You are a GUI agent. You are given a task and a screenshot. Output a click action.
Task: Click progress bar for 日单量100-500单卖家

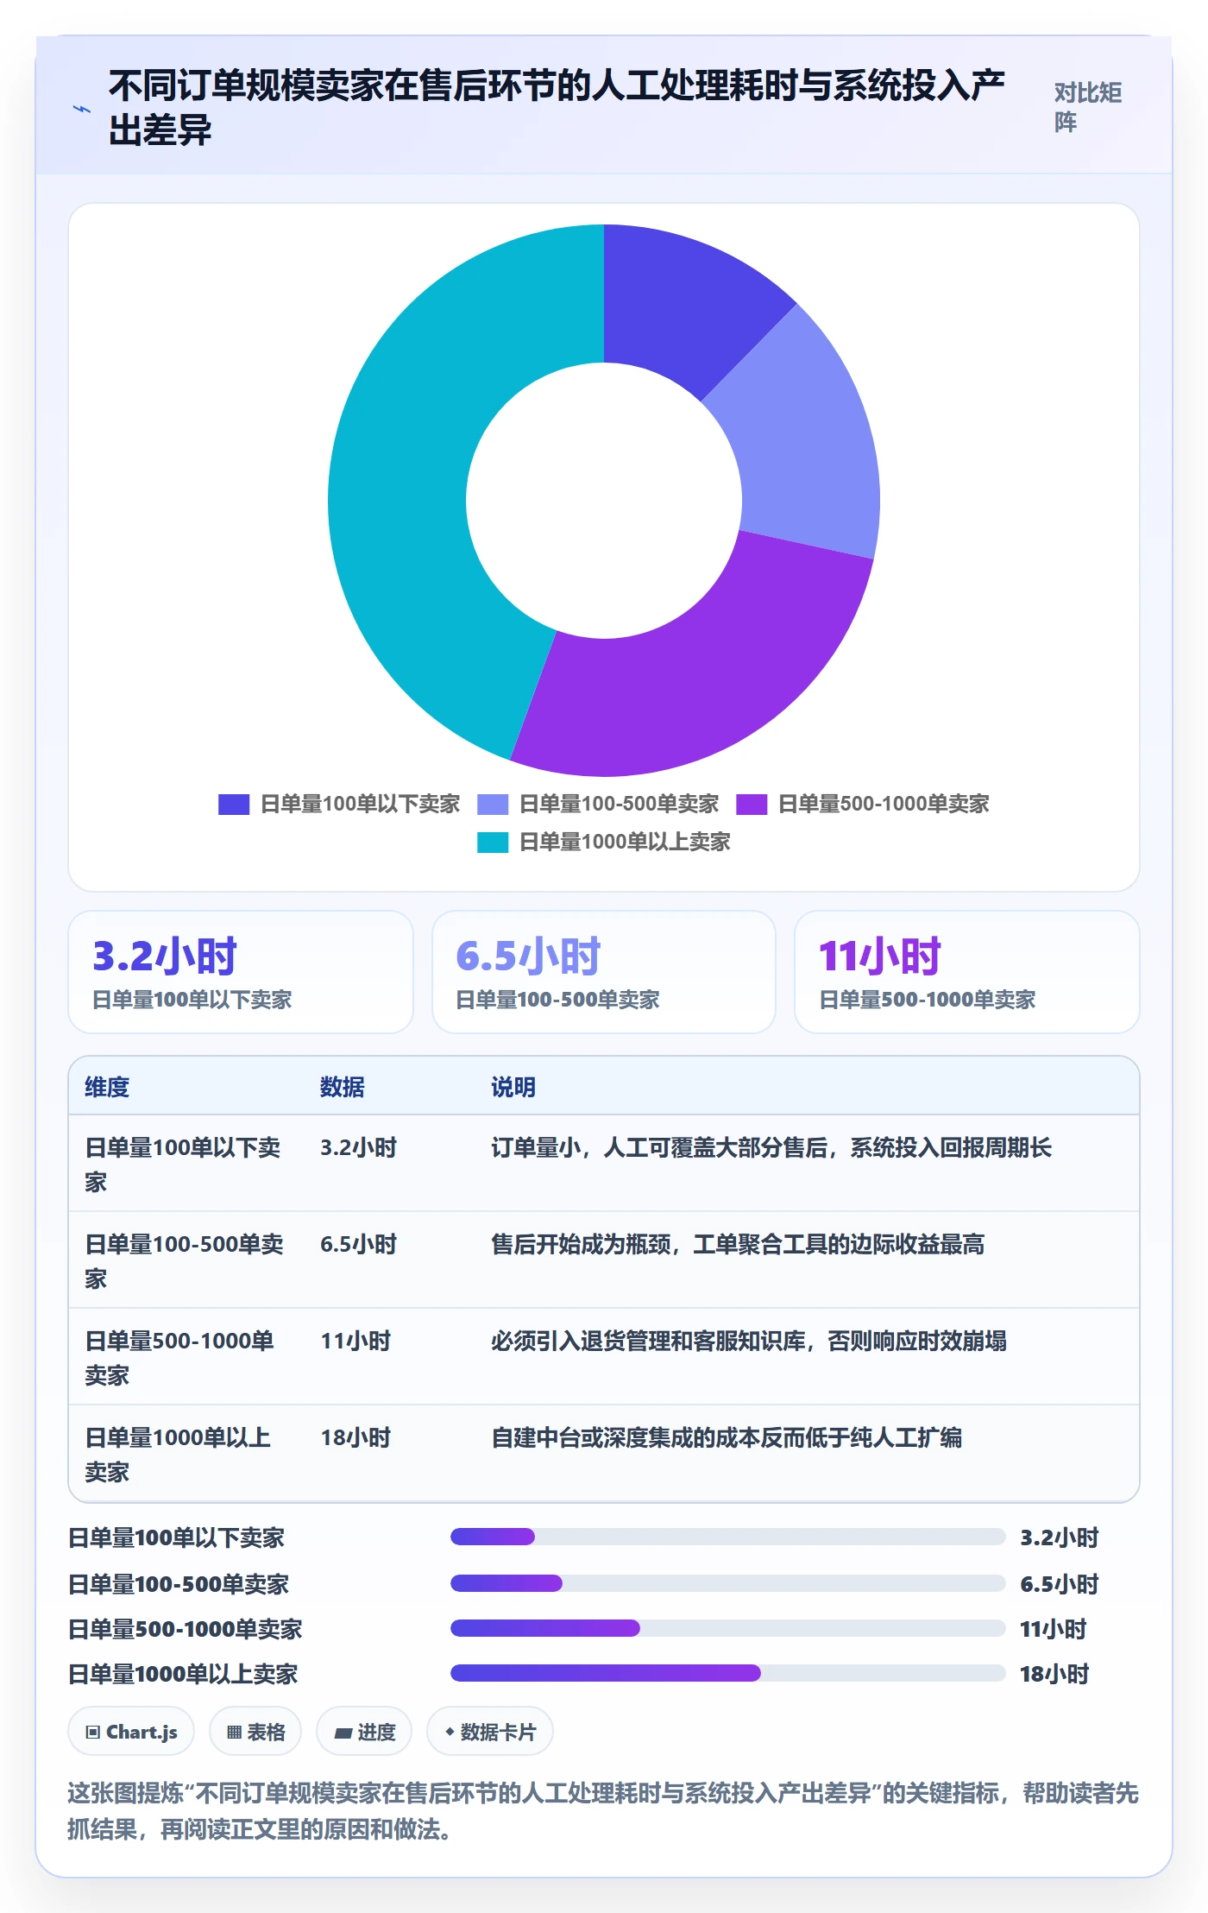pos(727,1583)
